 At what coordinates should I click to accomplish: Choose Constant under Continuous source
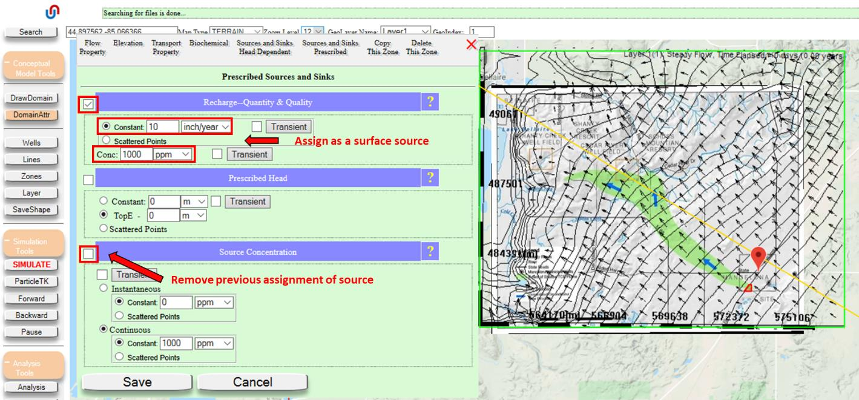(x=119, y=343)
